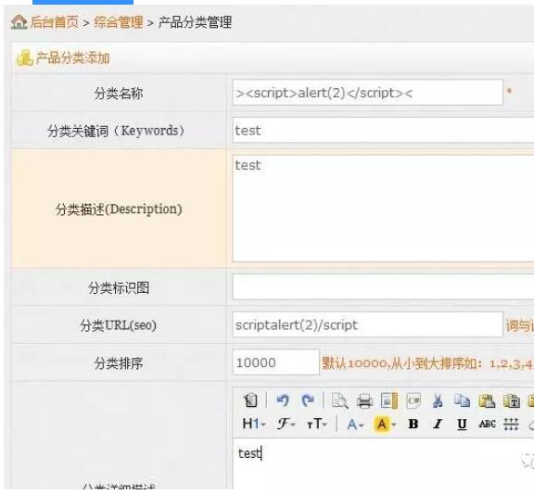The height and width of the screenshot is (495, 534).
Task: Toggle underline formatting in editor
Action: 462,425
